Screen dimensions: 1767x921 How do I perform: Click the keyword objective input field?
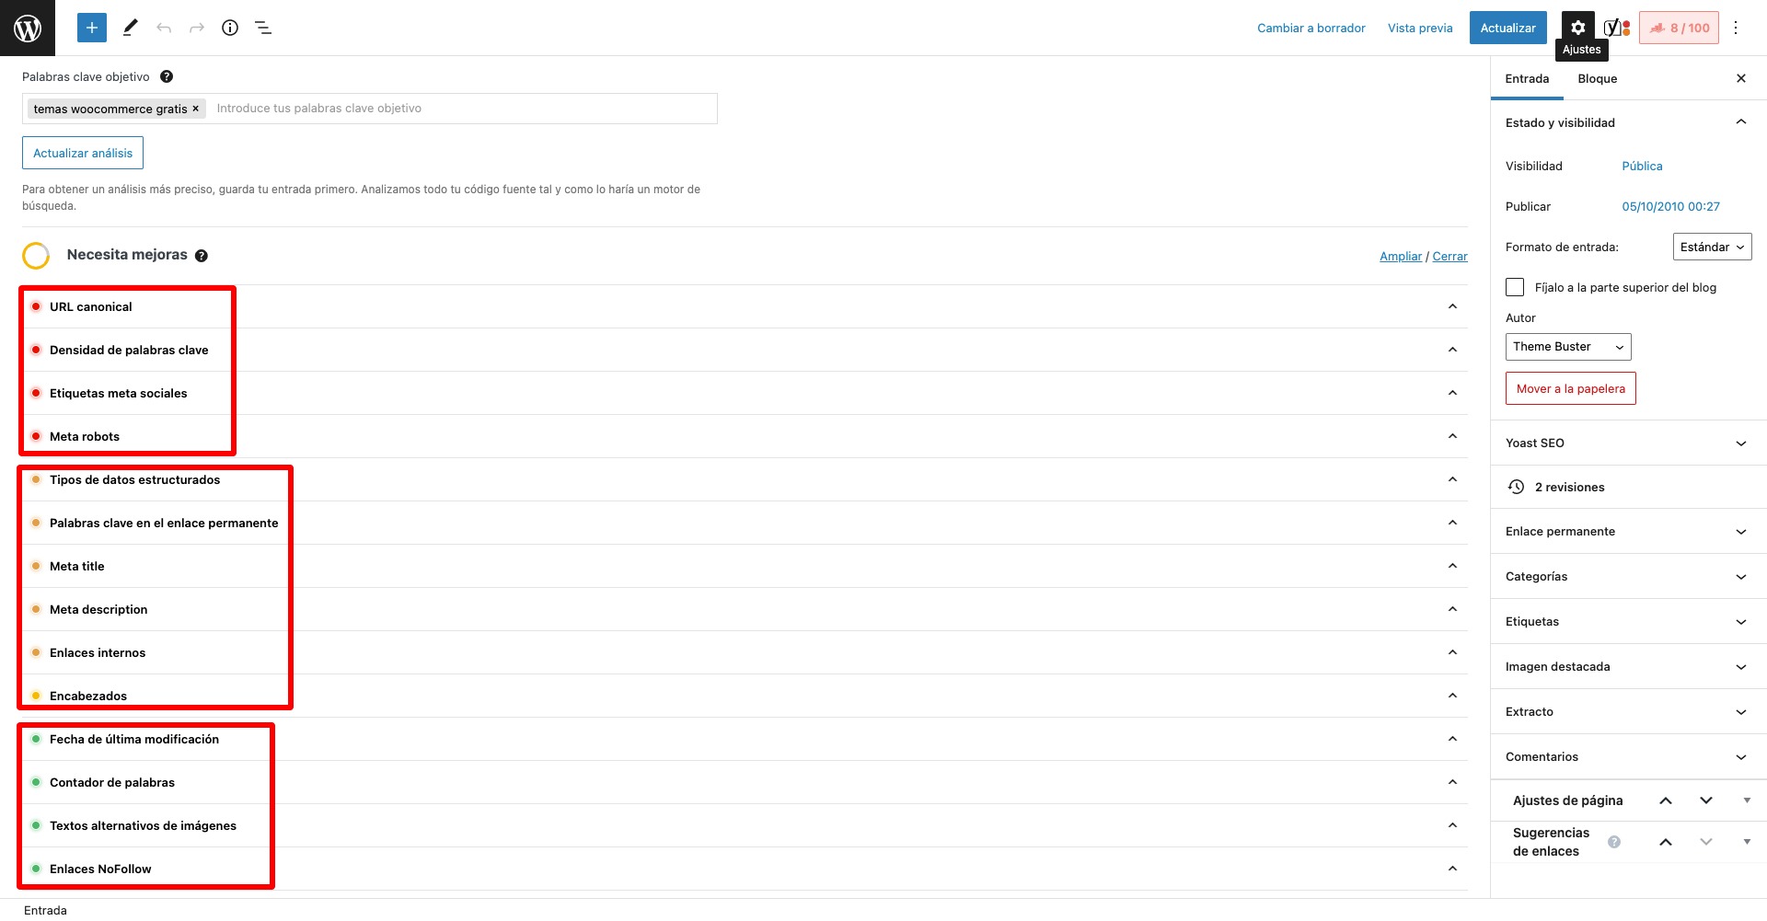point(460,109)
